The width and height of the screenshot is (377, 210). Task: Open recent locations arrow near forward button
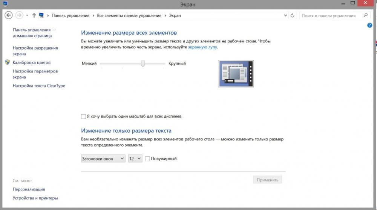[x=27, y=15]
